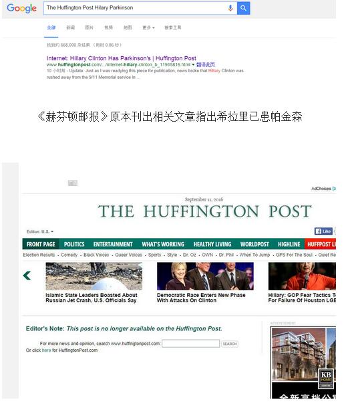348x412 pixels.
Task: Open the POLITICS navigation tab
Action: point(74,244)
